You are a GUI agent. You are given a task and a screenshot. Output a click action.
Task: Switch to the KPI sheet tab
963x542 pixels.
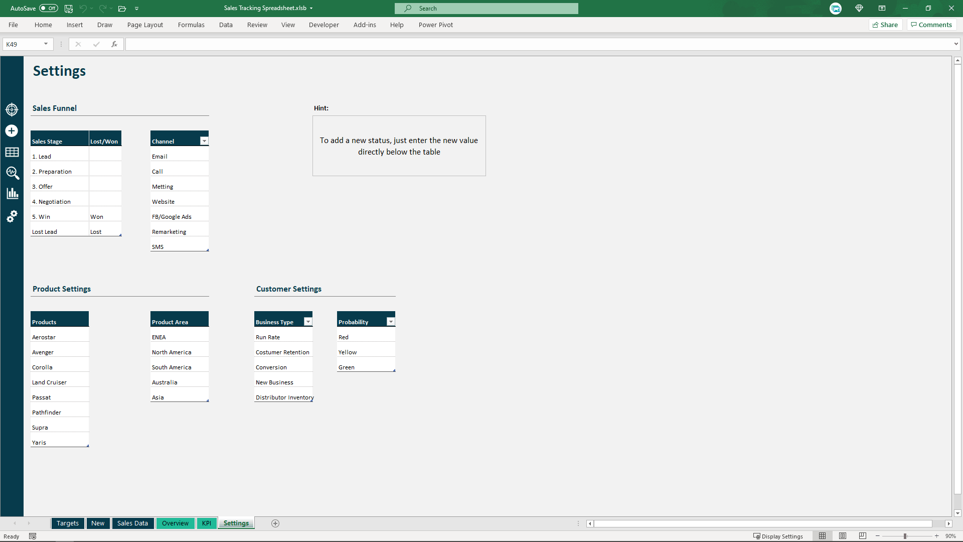click(x=207, y=523)
